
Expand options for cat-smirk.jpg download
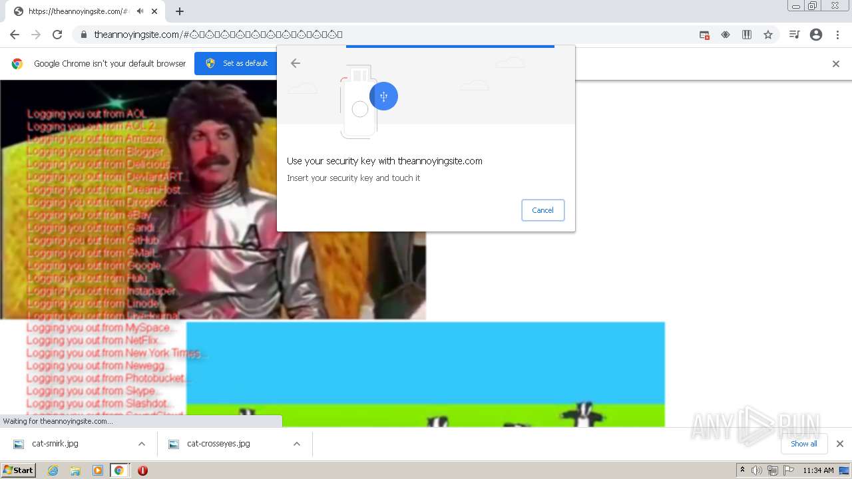tap(141, 444)
